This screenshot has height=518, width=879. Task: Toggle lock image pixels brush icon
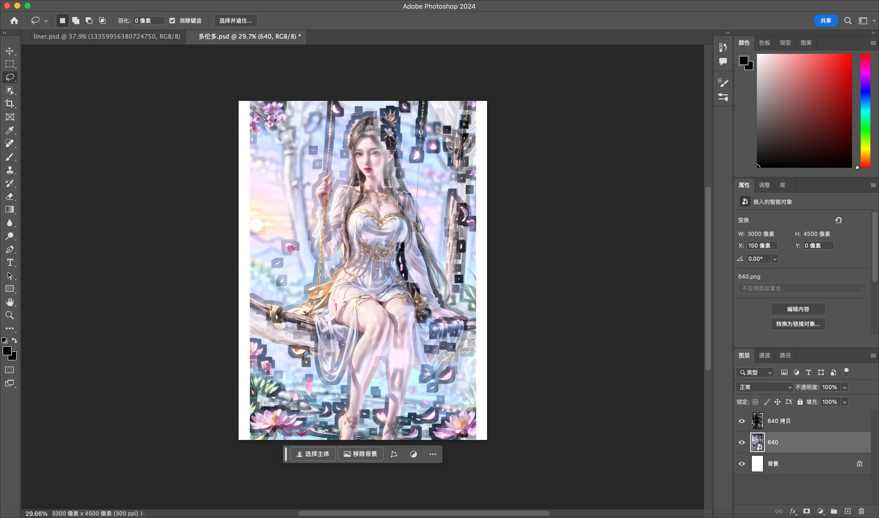767,402
